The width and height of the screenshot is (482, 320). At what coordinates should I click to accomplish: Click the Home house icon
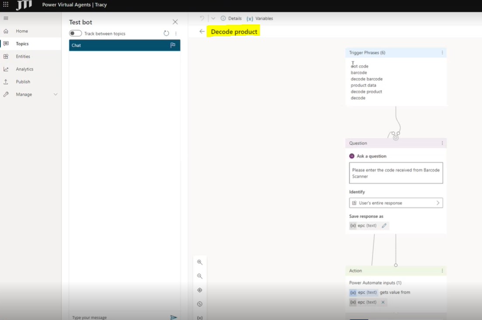pyautogui.click(x=6, y=31)
